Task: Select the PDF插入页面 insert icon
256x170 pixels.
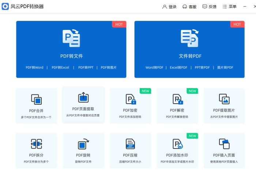Action: 224,144
